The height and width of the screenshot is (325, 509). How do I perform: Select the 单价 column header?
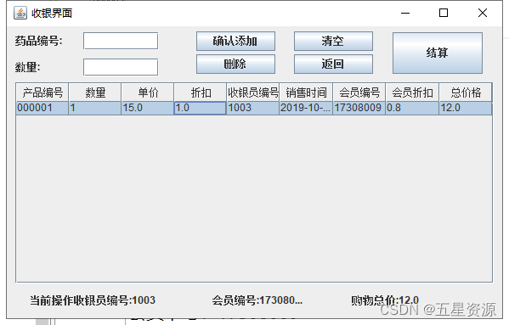148,92
